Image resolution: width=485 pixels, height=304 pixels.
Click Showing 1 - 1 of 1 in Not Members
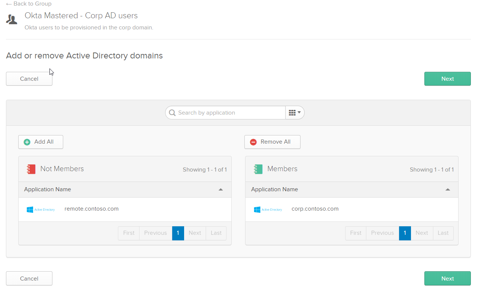click(x=205, y=170)
